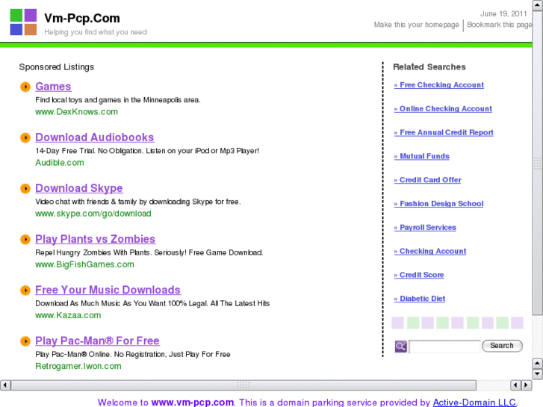Screen dimensions: 543x407
Task: Click the 'Download As Much Music' description
Action: pos(152,303)
